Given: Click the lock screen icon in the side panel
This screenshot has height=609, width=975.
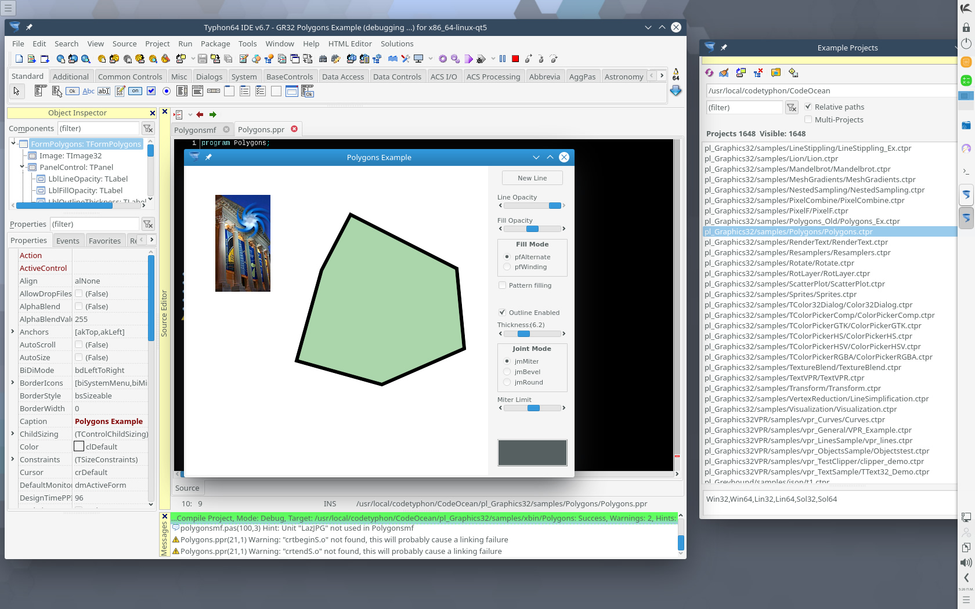Looking at the screenshot, I should (x=966, y=27).
